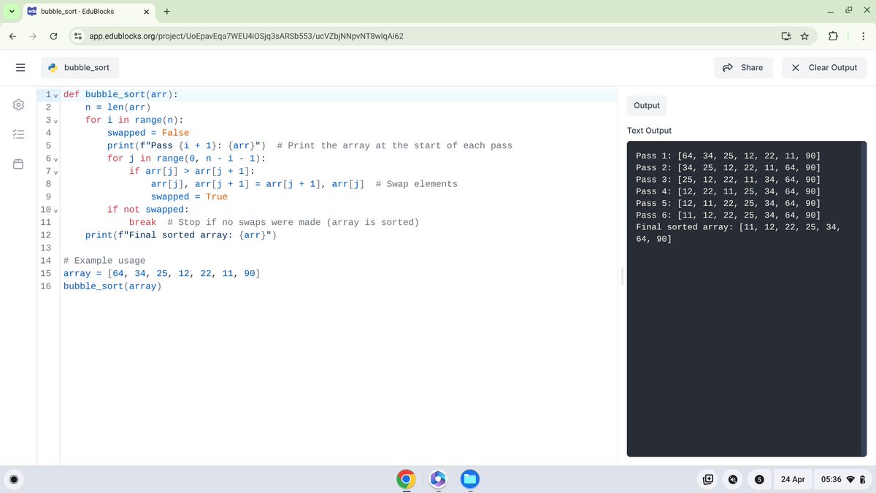Open the browser extensions puzzle icon
The image size is (876, 493).
(832, 36)
